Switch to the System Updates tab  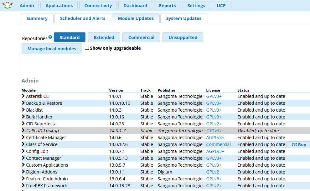click(184, 18)
